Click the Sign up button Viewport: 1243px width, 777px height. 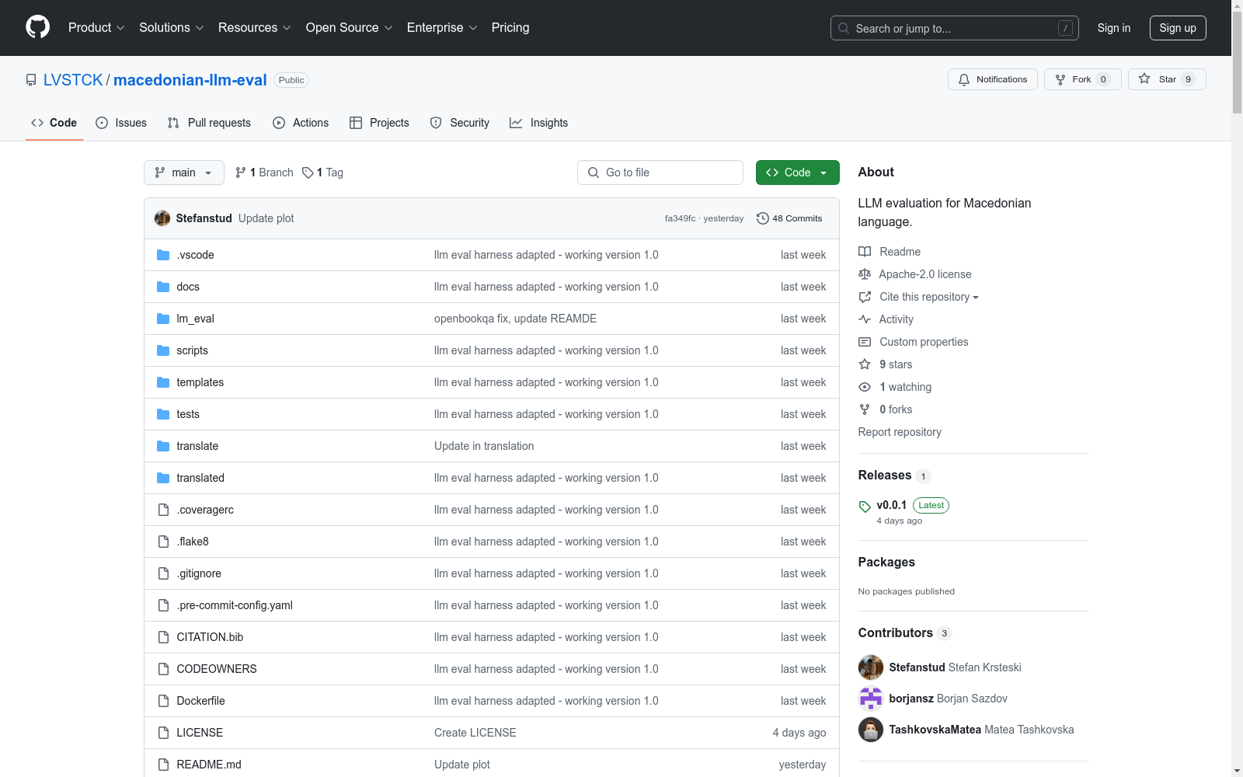(1178, 28)
